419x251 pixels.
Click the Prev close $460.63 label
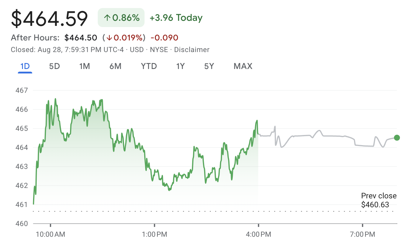point(378,200)
